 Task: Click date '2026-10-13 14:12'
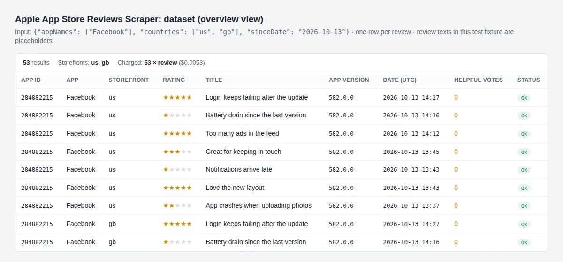point(411,134)
